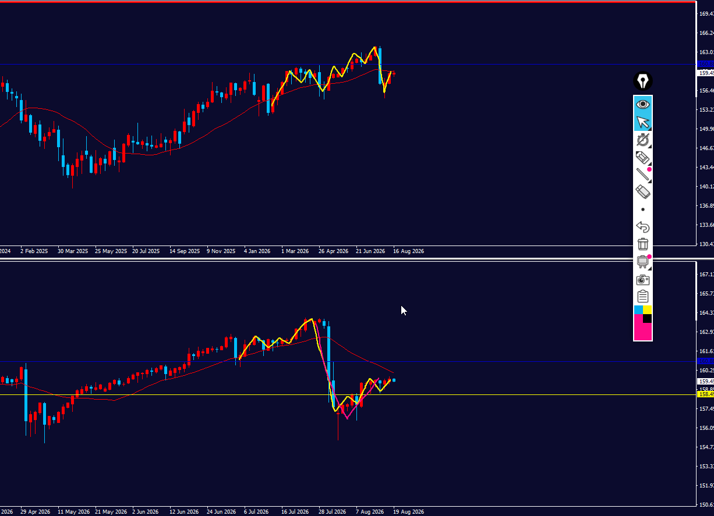Click the '7 Aug 2026' date label
This screenshot has width=714, height=516.
[370, 512]
